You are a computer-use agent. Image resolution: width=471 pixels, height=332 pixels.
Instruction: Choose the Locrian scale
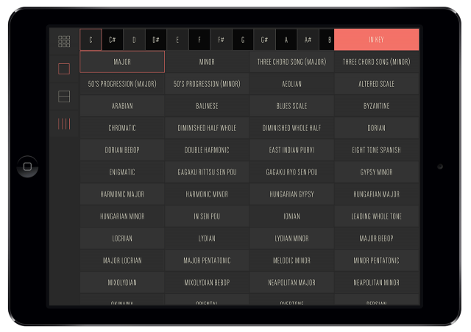[122, 239]
